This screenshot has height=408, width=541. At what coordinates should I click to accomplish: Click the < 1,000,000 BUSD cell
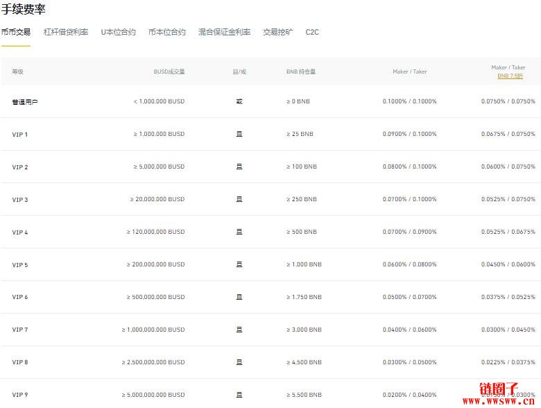(x=159, y=101)
